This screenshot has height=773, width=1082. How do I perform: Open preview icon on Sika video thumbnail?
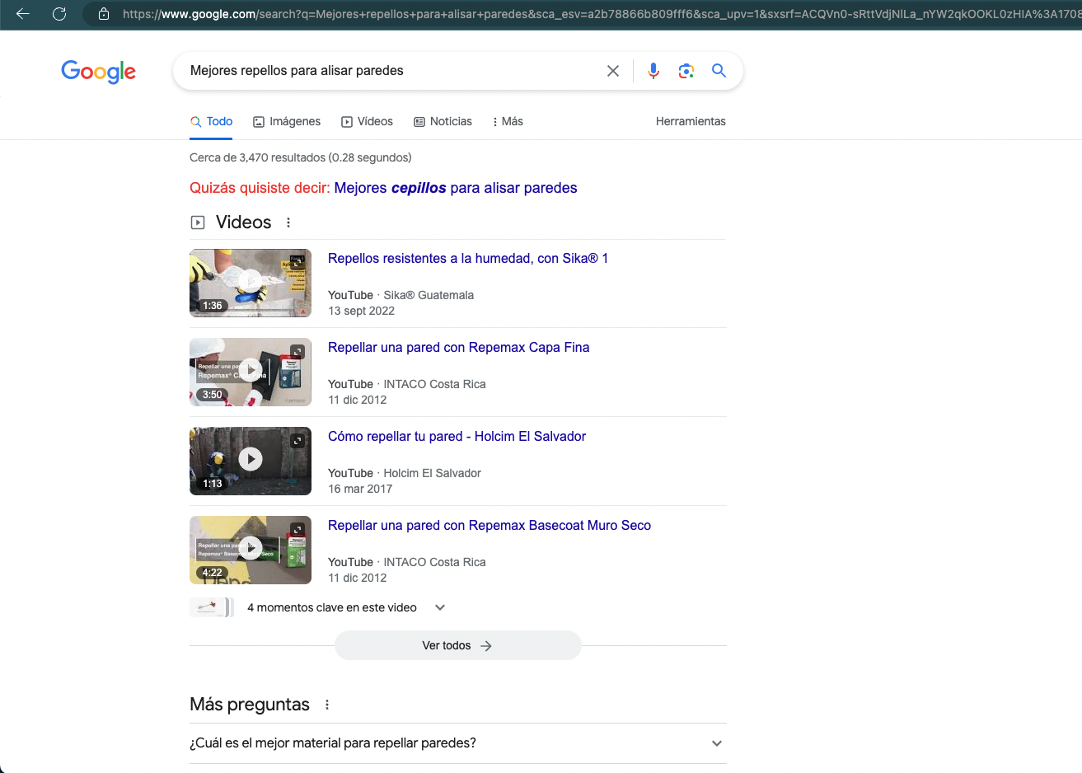coord(297,263)
